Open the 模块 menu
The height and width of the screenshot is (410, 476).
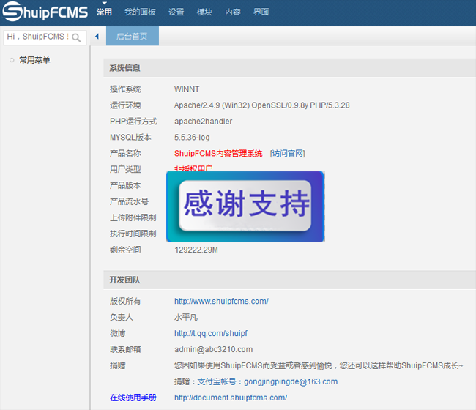(x=204, y=12)
